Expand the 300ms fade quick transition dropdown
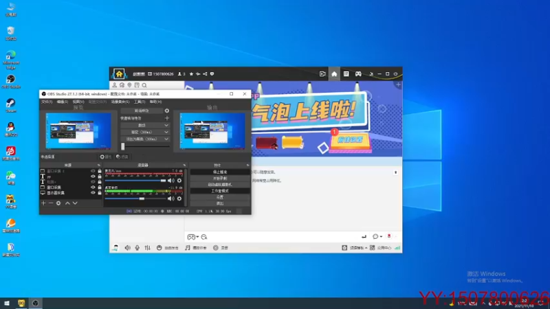The width and height of the screenshot is (550, 309). (x=166, y=132)
